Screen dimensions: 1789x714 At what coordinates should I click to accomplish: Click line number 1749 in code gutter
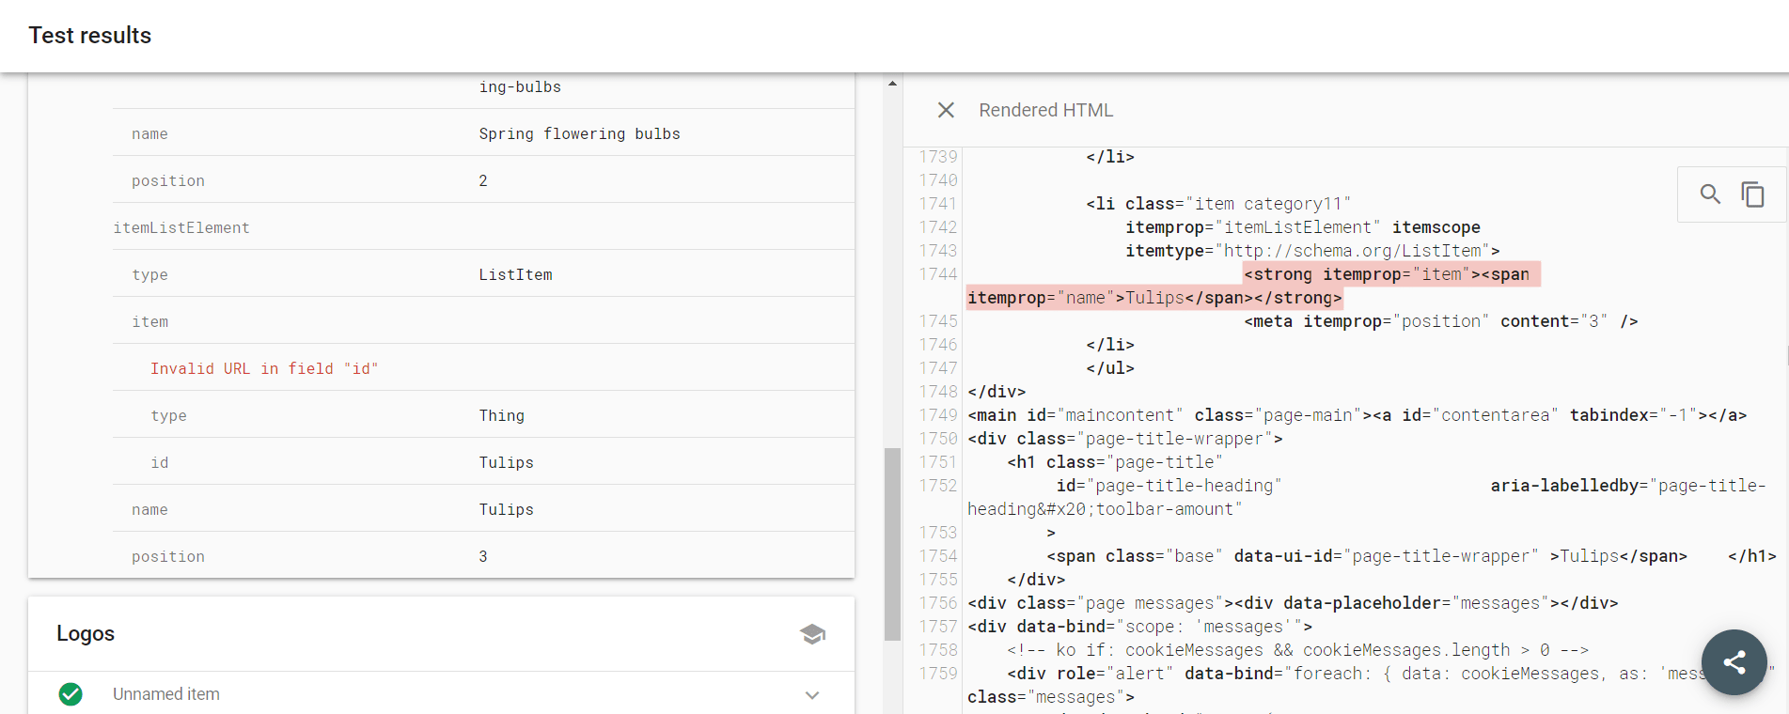point(938,415)
